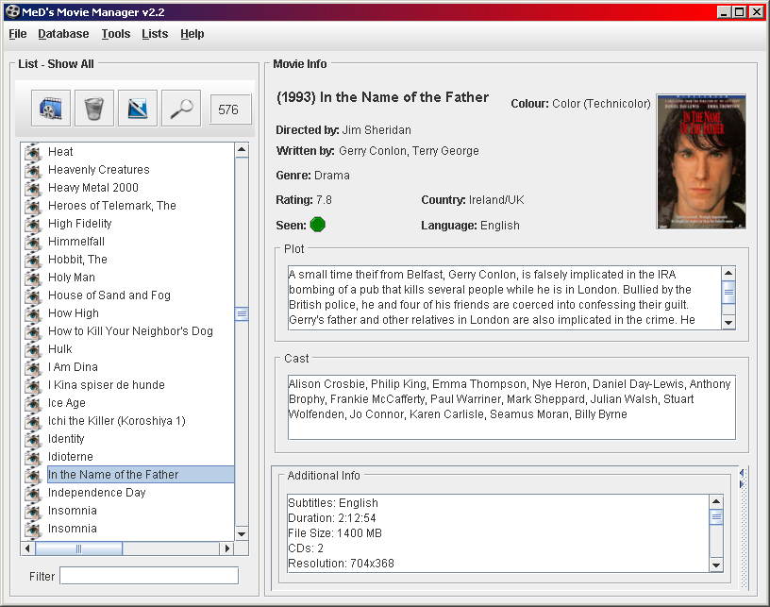The height and width of the screenshot is (607, 770).
Task: Click the film icon beside Heat
Action: point(33,152)
